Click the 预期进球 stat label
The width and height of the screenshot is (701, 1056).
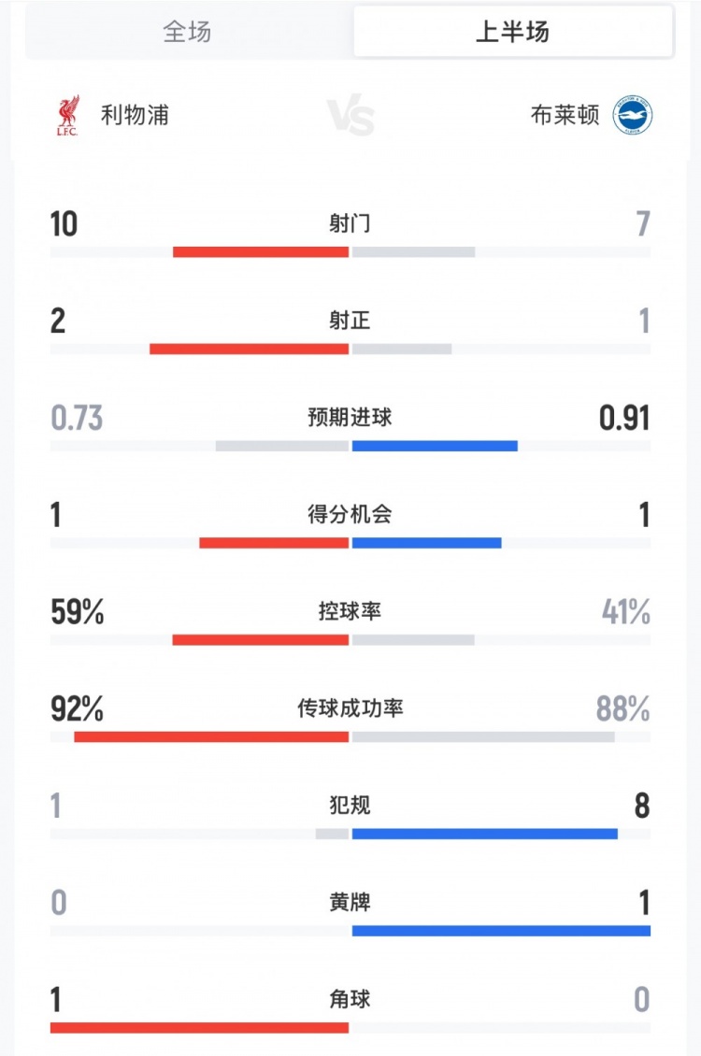click(x=350, y=418)
